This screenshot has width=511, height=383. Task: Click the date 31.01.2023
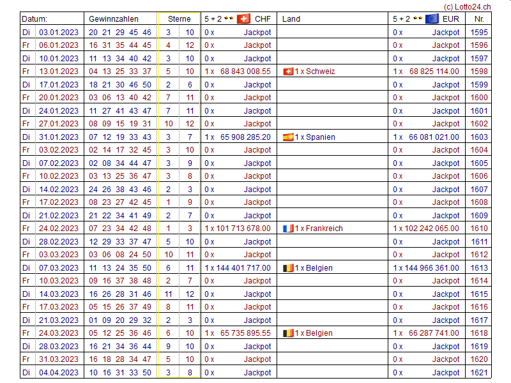tap(59, 137)
